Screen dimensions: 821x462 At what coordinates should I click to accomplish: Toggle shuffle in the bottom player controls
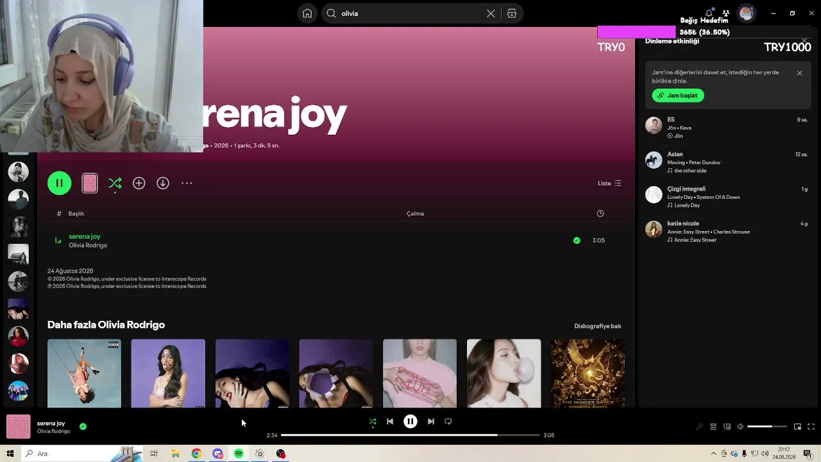click(373, 422)
